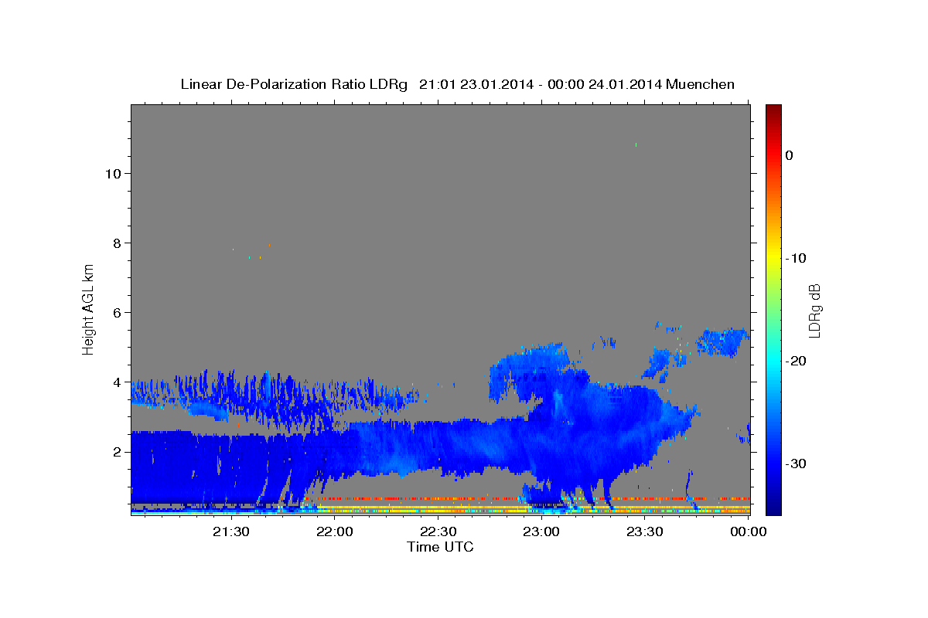The width and height of the screenshot is (928, 618).
Task: Click the colorbar tick label -10
Action: (x=797, y=258)
